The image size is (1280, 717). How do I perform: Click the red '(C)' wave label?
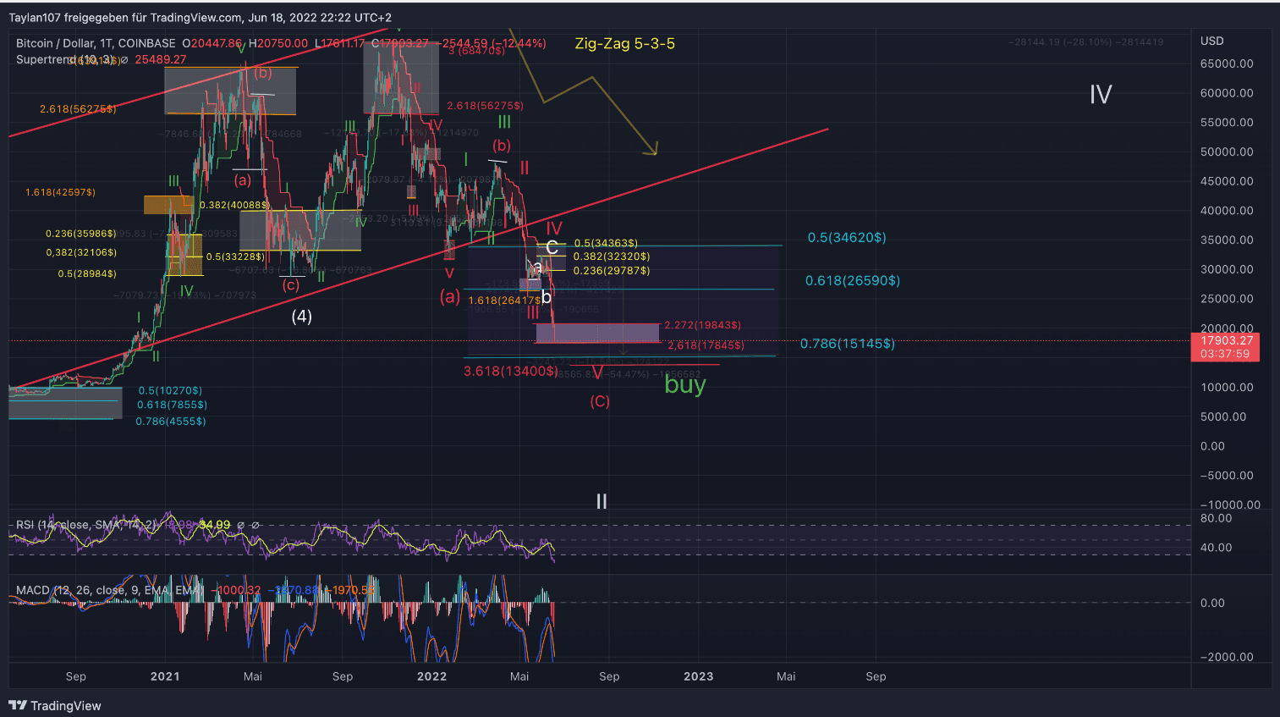pyautogui.click(x=600, y=401)
